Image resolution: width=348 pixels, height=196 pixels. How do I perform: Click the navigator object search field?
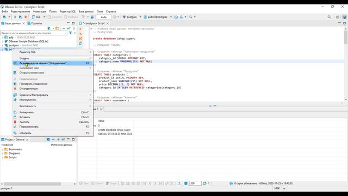point(34,33)
